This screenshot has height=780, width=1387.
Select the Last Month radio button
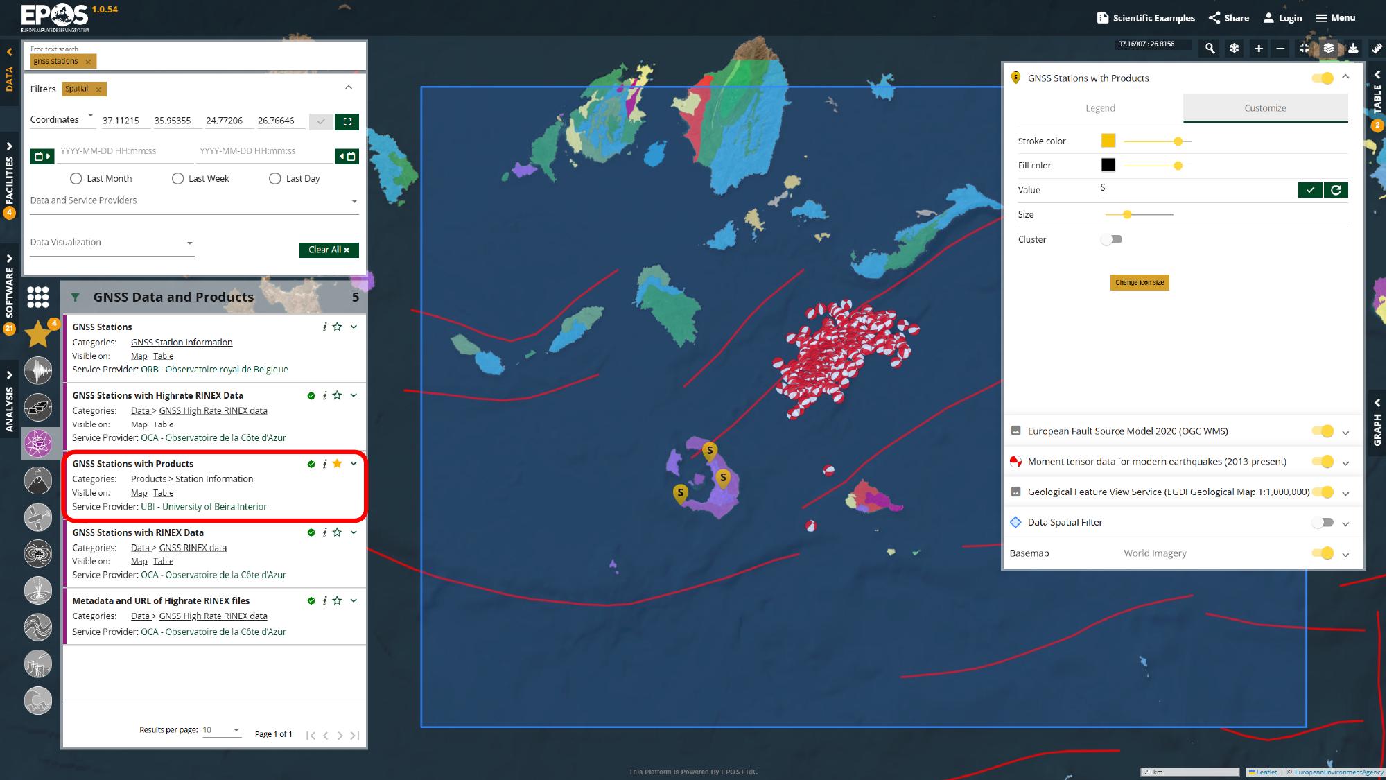pyautogui.click(x=76, y=178)
